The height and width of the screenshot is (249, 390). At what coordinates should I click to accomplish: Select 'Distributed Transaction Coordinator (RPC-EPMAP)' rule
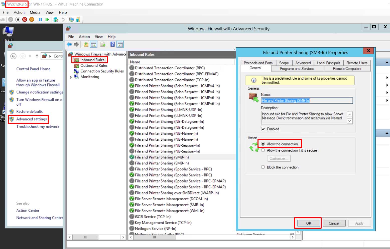point(177,74)
